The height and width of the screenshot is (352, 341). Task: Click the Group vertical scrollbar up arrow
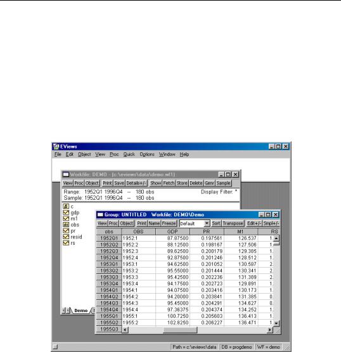[x=276, y=238]
